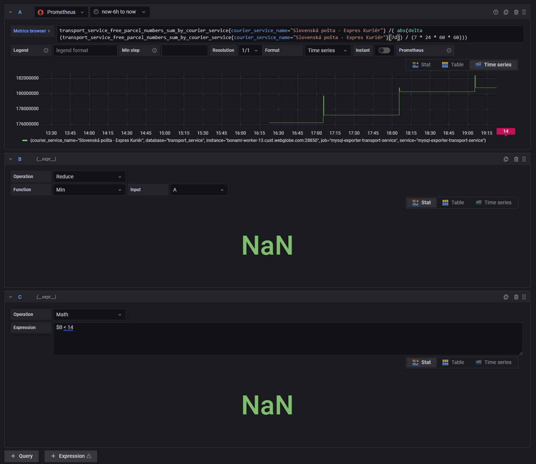Viewport: 536px width, 464px height.
Task: Click the Legend info icon
Action: tap(45, 50)
